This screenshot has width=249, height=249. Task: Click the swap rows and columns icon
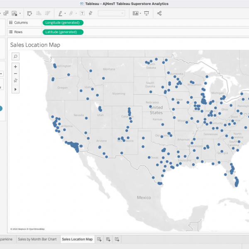coord(29,13)
